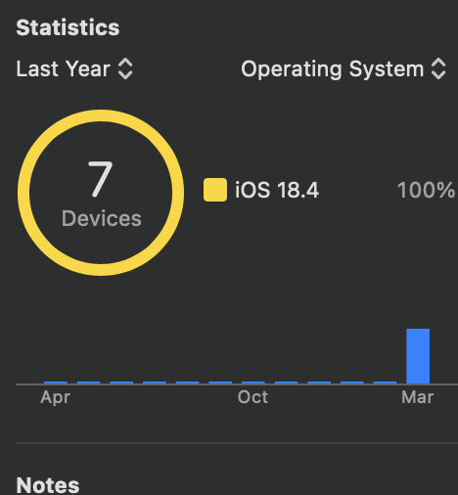This screenshot has width=458, height=495.
Task: Click the chevron arrows beside Last Year
Action: pyautogui.click(x=125, y=68)
